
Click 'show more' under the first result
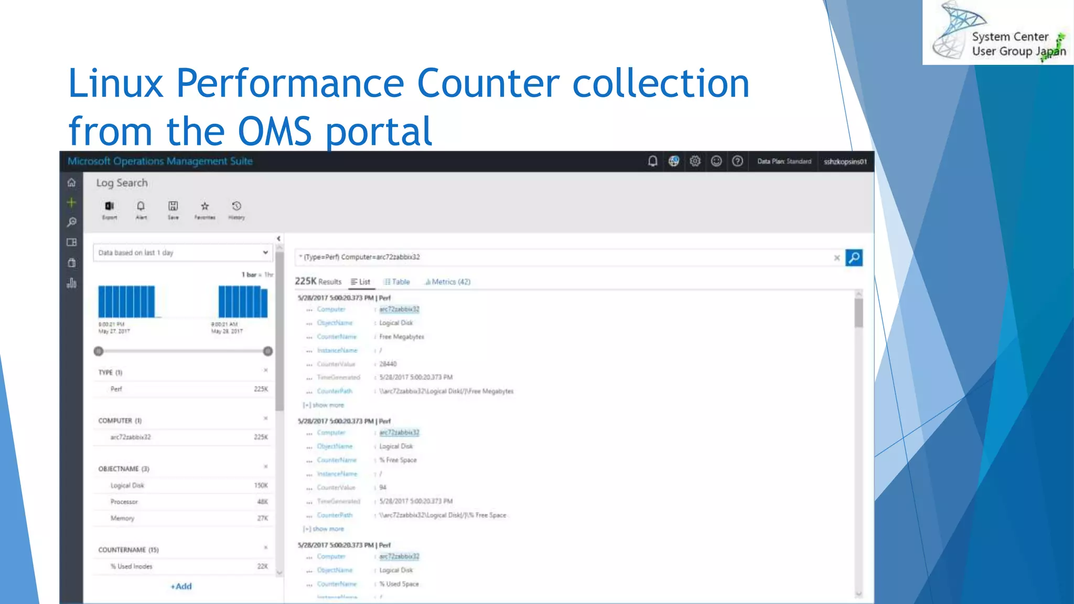[x=324, y=405]
